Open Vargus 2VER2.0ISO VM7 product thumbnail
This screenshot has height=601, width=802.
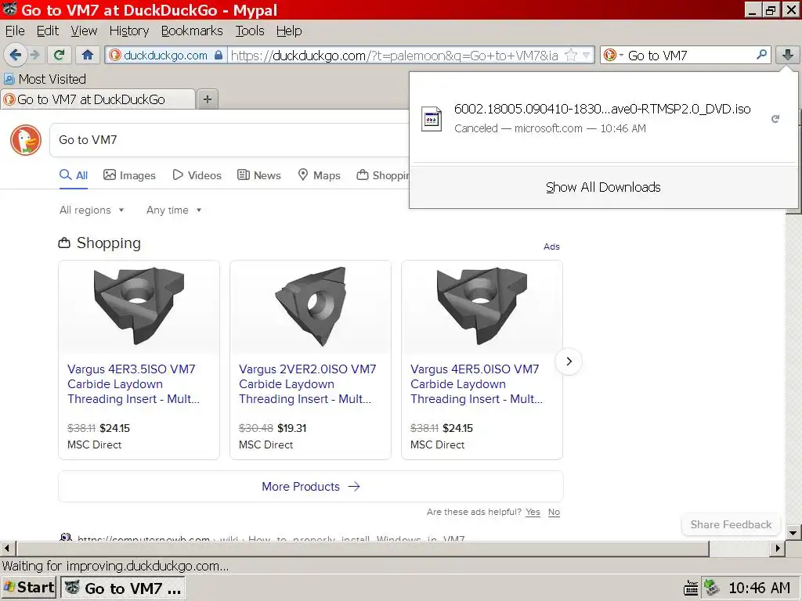click(x=310, y=306)
